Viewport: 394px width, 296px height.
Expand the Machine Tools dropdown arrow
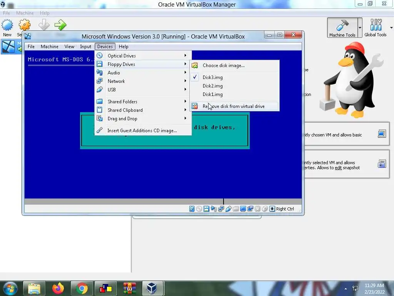[x=360, y=28]
